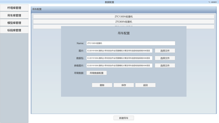Click the 保存 save button

(124, 85)
